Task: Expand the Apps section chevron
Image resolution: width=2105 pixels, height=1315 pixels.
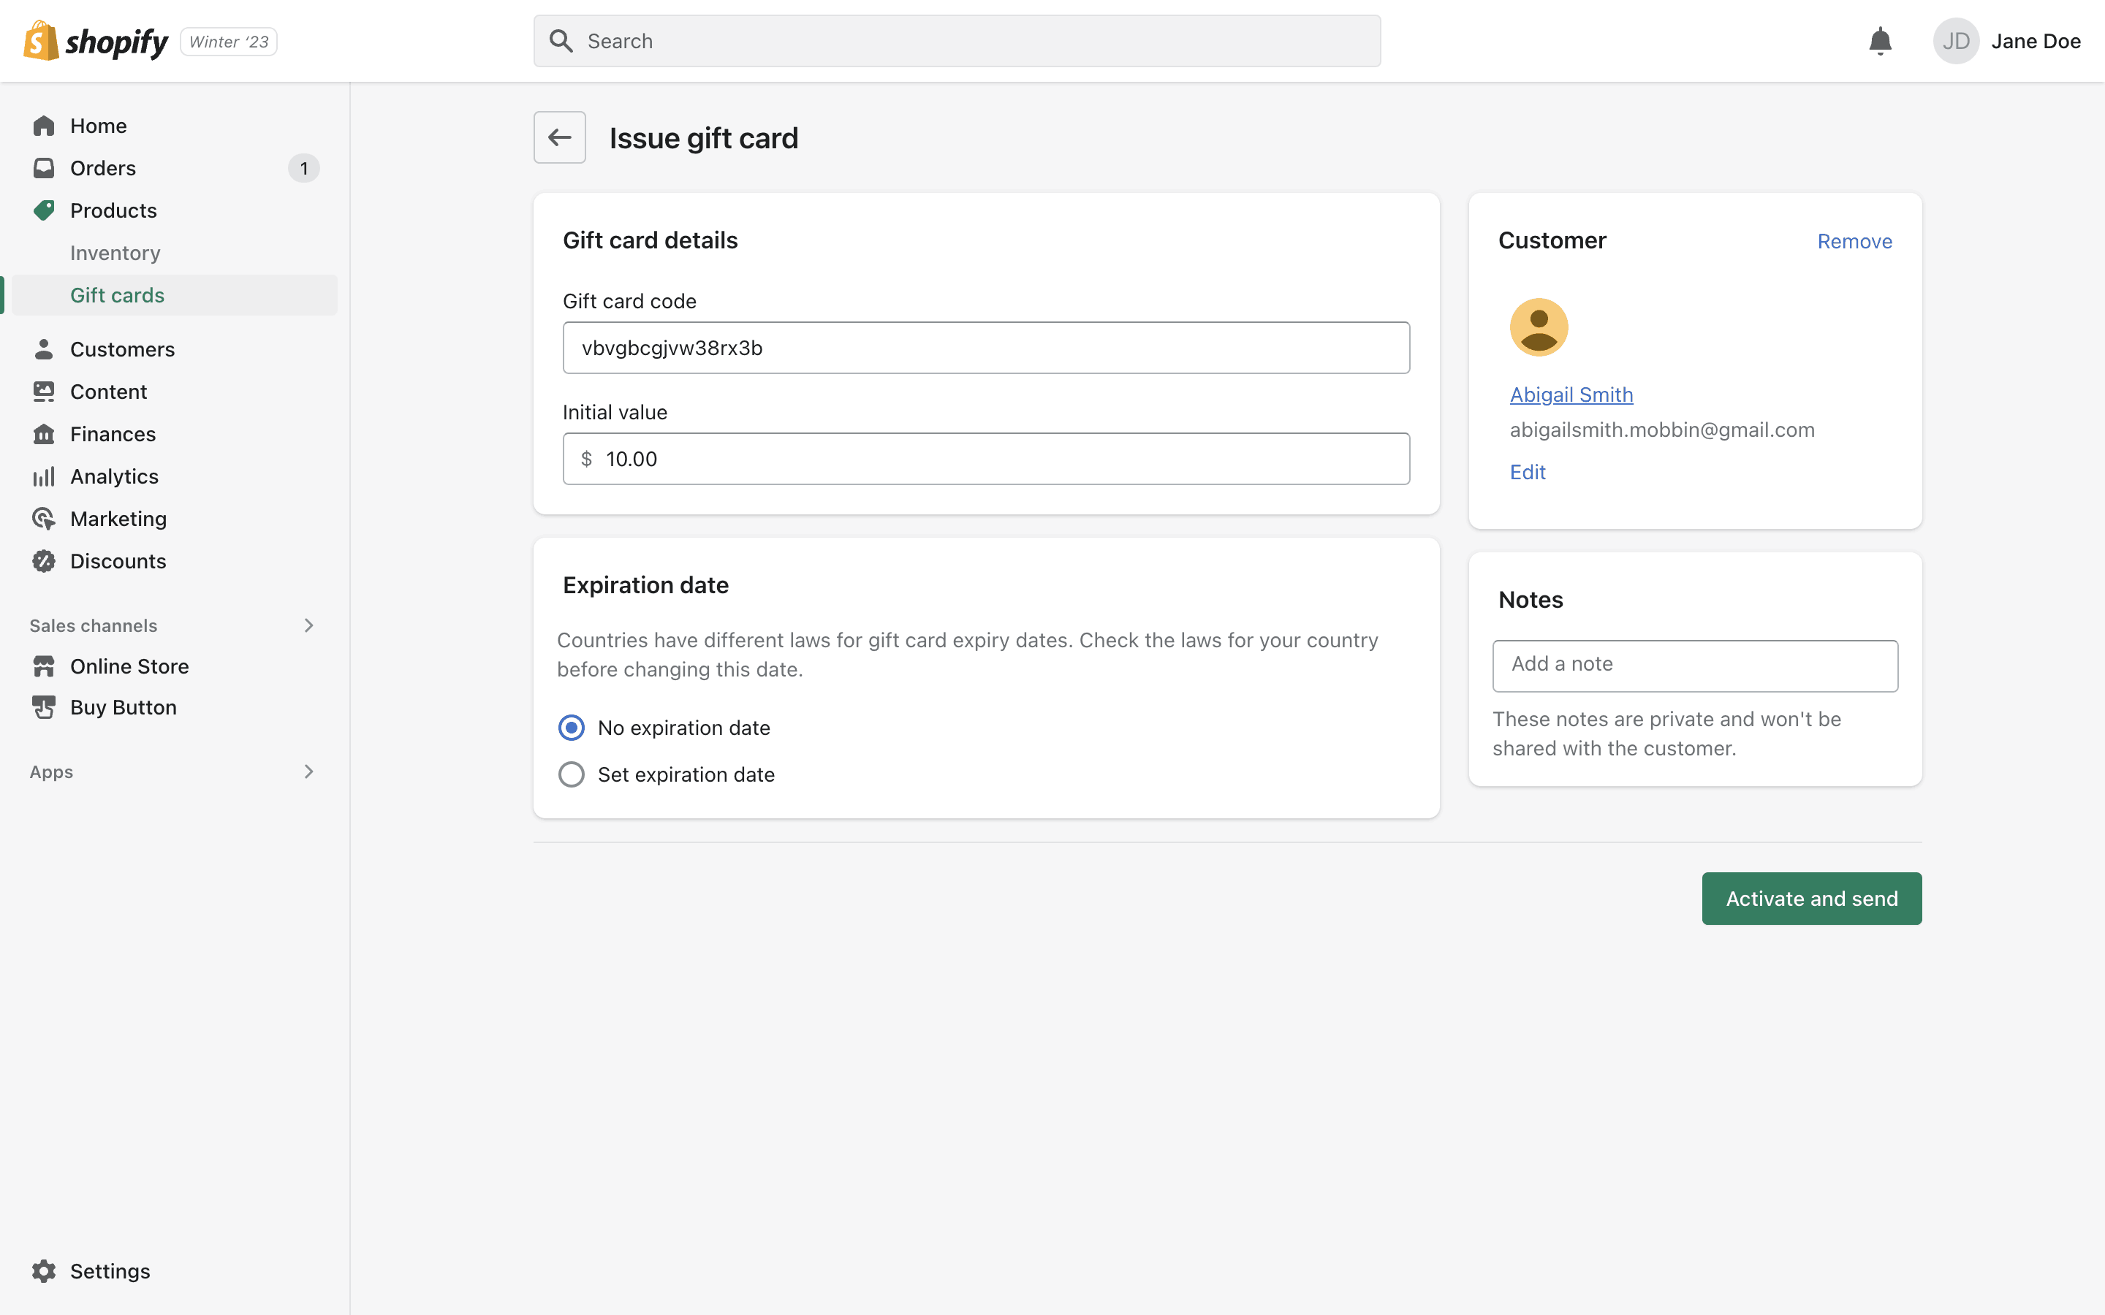Action: pyautogui.click(x=308, y=771)
